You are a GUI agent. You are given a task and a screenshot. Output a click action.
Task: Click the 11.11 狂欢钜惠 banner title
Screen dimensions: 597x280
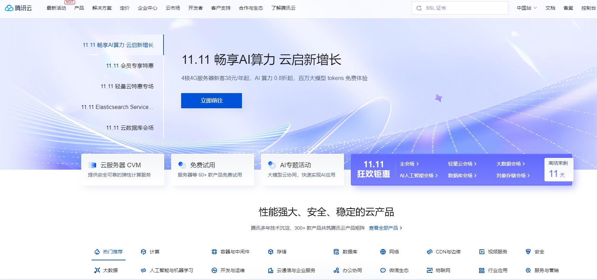374,169
